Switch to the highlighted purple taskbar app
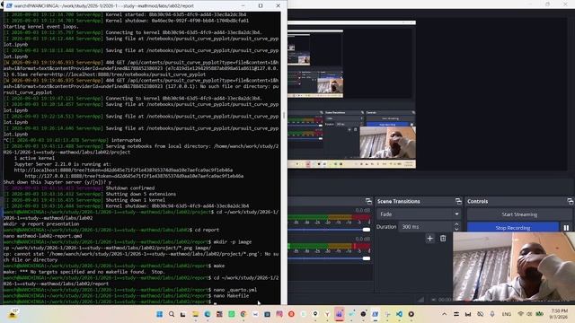This screenshot has width=575, height=323. coord(340,314)
